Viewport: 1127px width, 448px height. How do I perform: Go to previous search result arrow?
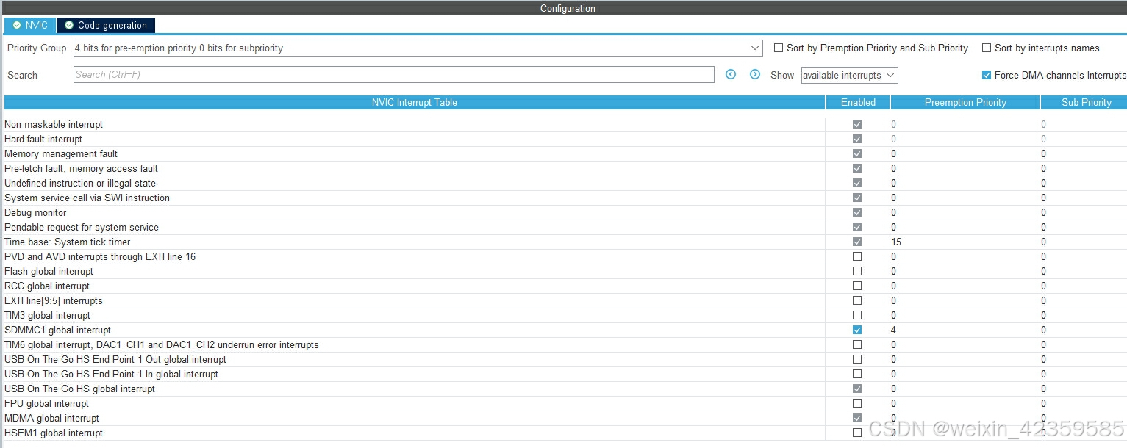coord(731,75)
